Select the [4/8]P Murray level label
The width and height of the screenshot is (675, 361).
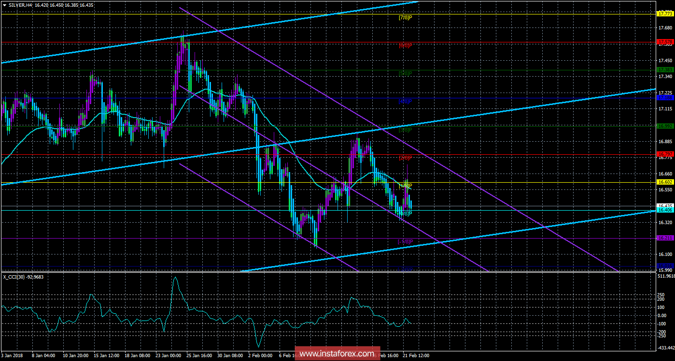[x=406, y=102]
